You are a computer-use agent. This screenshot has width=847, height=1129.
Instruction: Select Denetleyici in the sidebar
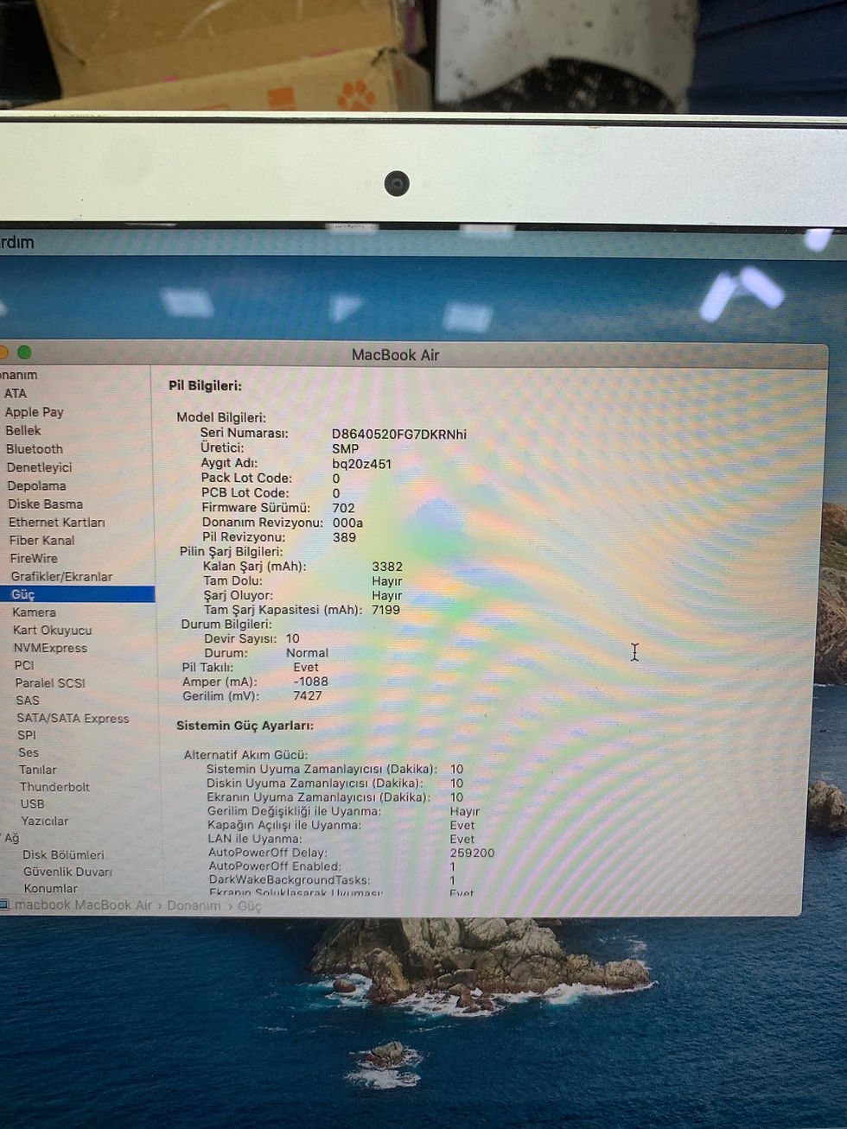(x=39, y=467)
